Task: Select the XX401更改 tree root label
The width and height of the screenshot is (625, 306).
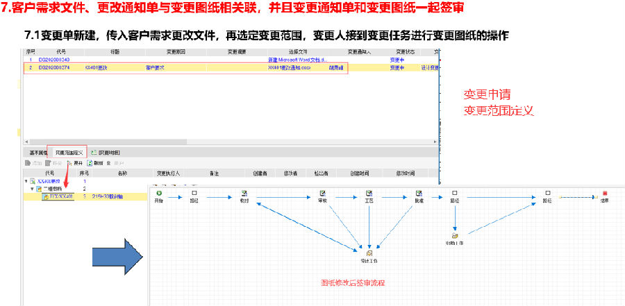Action: (48, 181)
